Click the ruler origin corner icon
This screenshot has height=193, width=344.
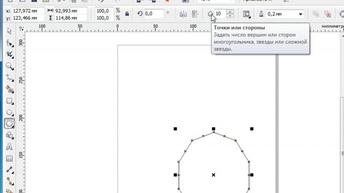point(21,28)
